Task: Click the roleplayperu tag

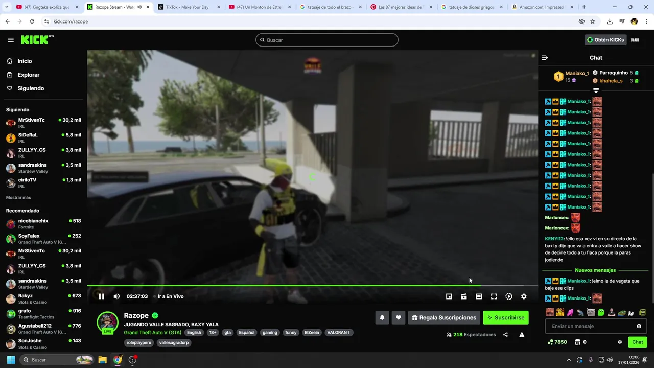Action: pyautogui.click(x=139, y=342)
